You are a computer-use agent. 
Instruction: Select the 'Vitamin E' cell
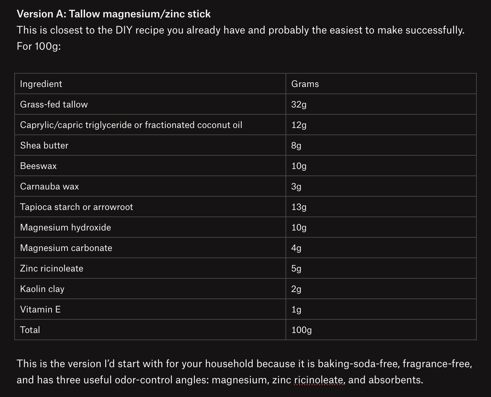(x=150, y=309)
